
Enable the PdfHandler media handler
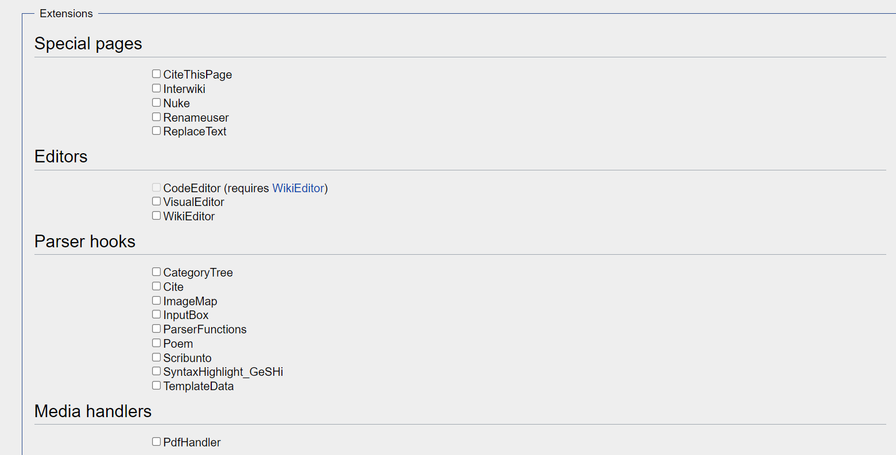(x=156, y=442)
